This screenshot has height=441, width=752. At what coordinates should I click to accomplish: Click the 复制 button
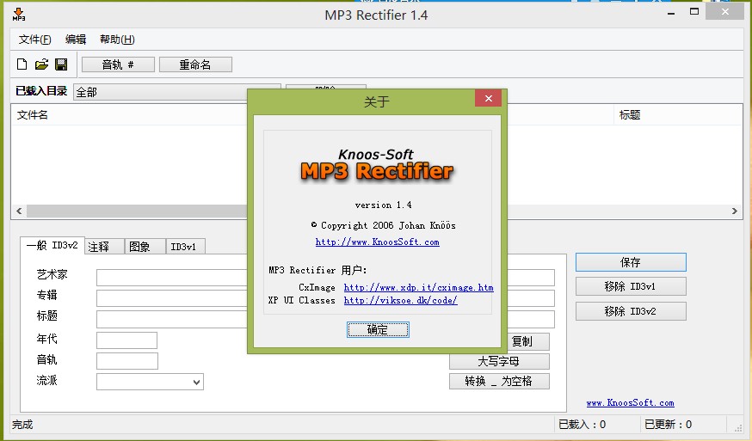(528, 342)
